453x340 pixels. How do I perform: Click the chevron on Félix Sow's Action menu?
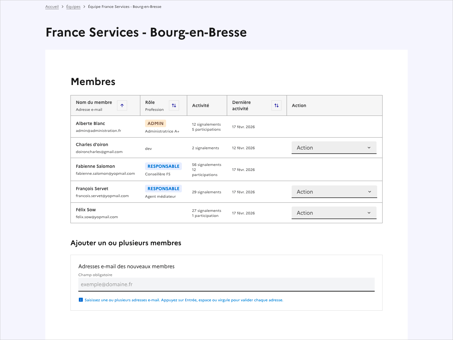pos(369,212)
